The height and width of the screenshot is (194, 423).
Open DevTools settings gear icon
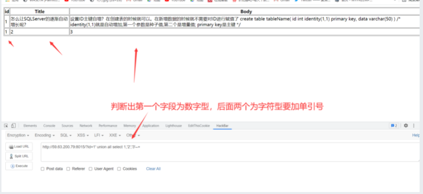pyautogui.click(x=406, y=126)
